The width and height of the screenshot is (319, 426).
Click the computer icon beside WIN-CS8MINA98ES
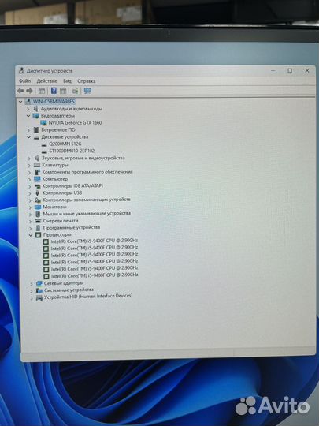[x=28, y=101]
